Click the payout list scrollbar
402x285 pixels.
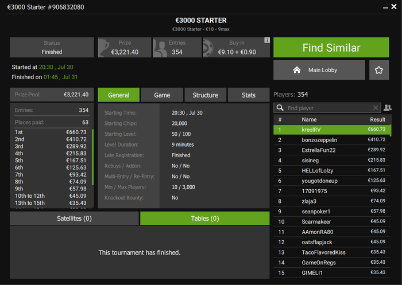(92, 157)
